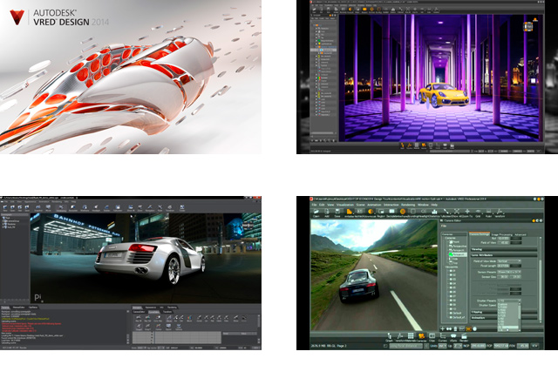Click Open icon in the mountain road window toolbar
The height and width of the screenshot is (392, 558).
(x=316, y=212)
